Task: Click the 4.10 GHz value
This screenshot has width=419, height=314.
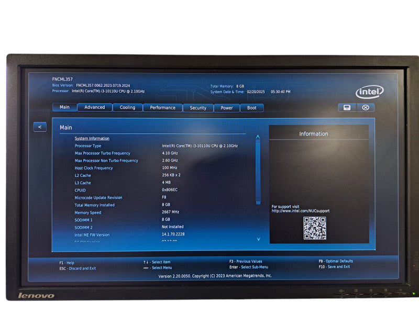Action: point(170,153)
